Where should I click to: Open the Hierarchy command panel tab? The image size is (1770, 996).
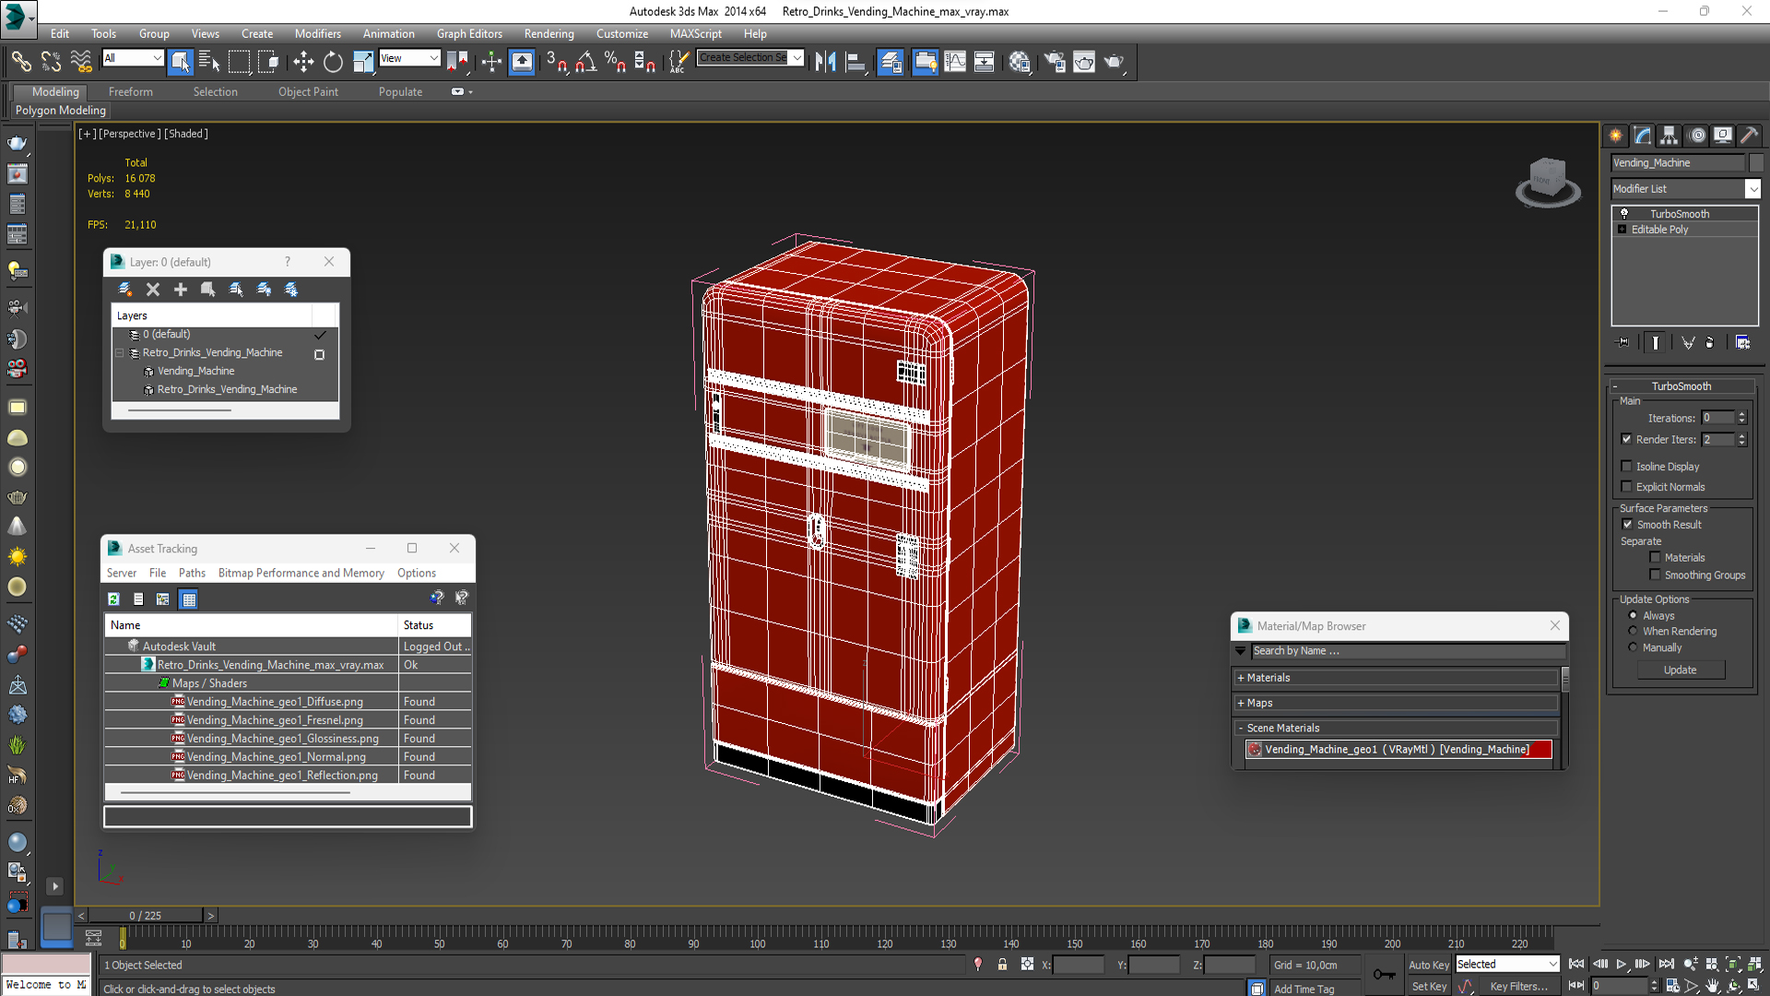coord(1670,136)
